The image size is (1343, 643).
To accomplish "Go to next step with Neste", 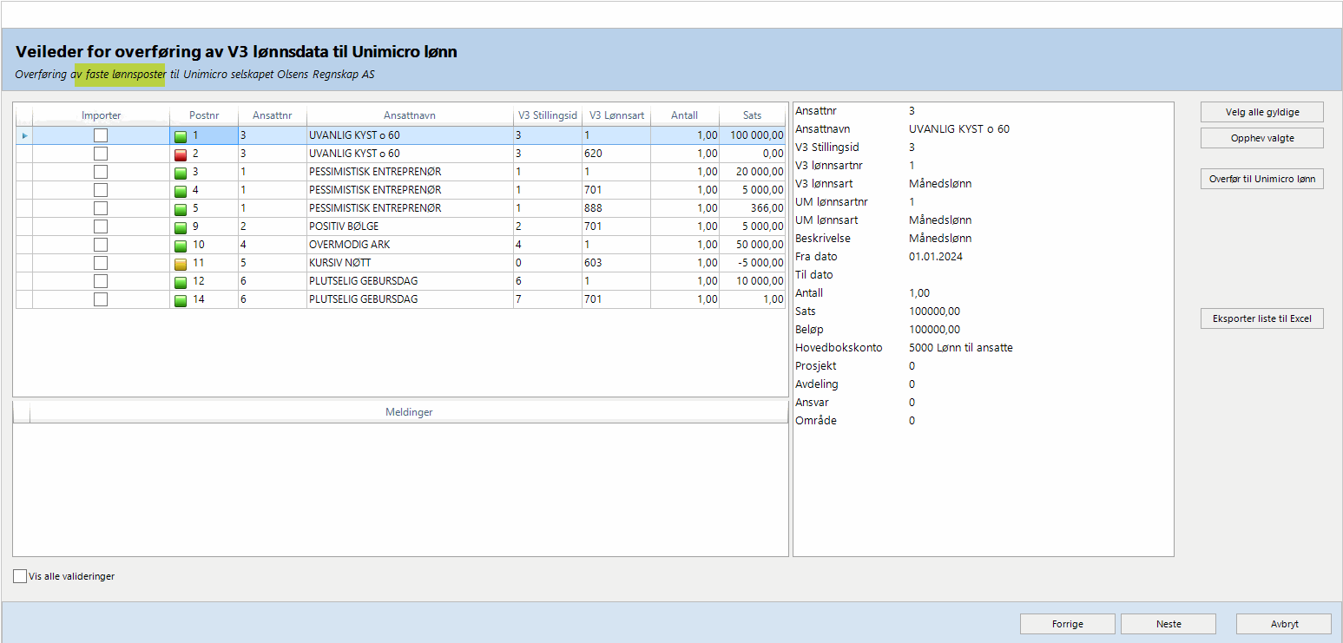I will [1168, 624].
